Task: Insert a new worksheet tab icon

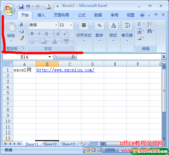Action: click(x=83, y=144)
